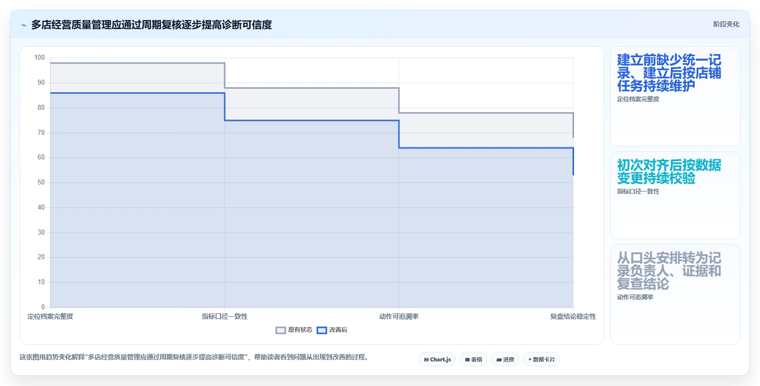The width and height of the screenshot is (760, 386).
Task: Click the y-axis value 0
Action: click(43, 307)
